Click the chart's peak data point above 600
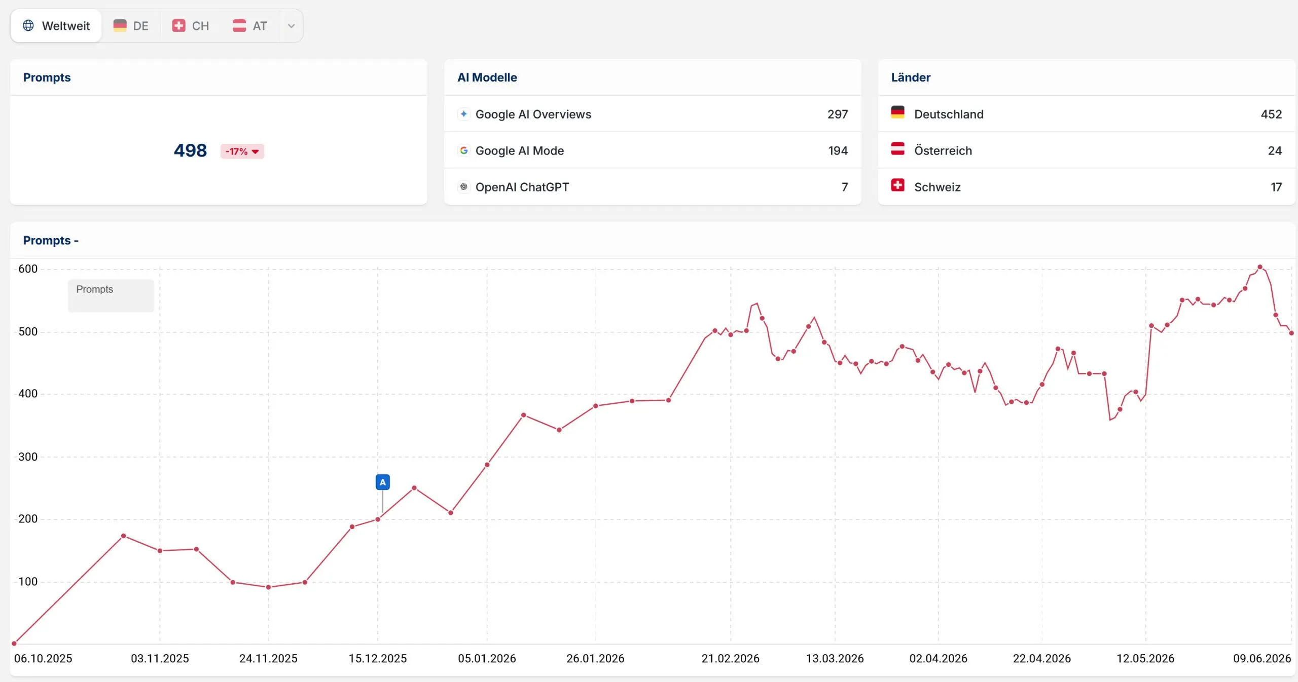 [1260, 267]
